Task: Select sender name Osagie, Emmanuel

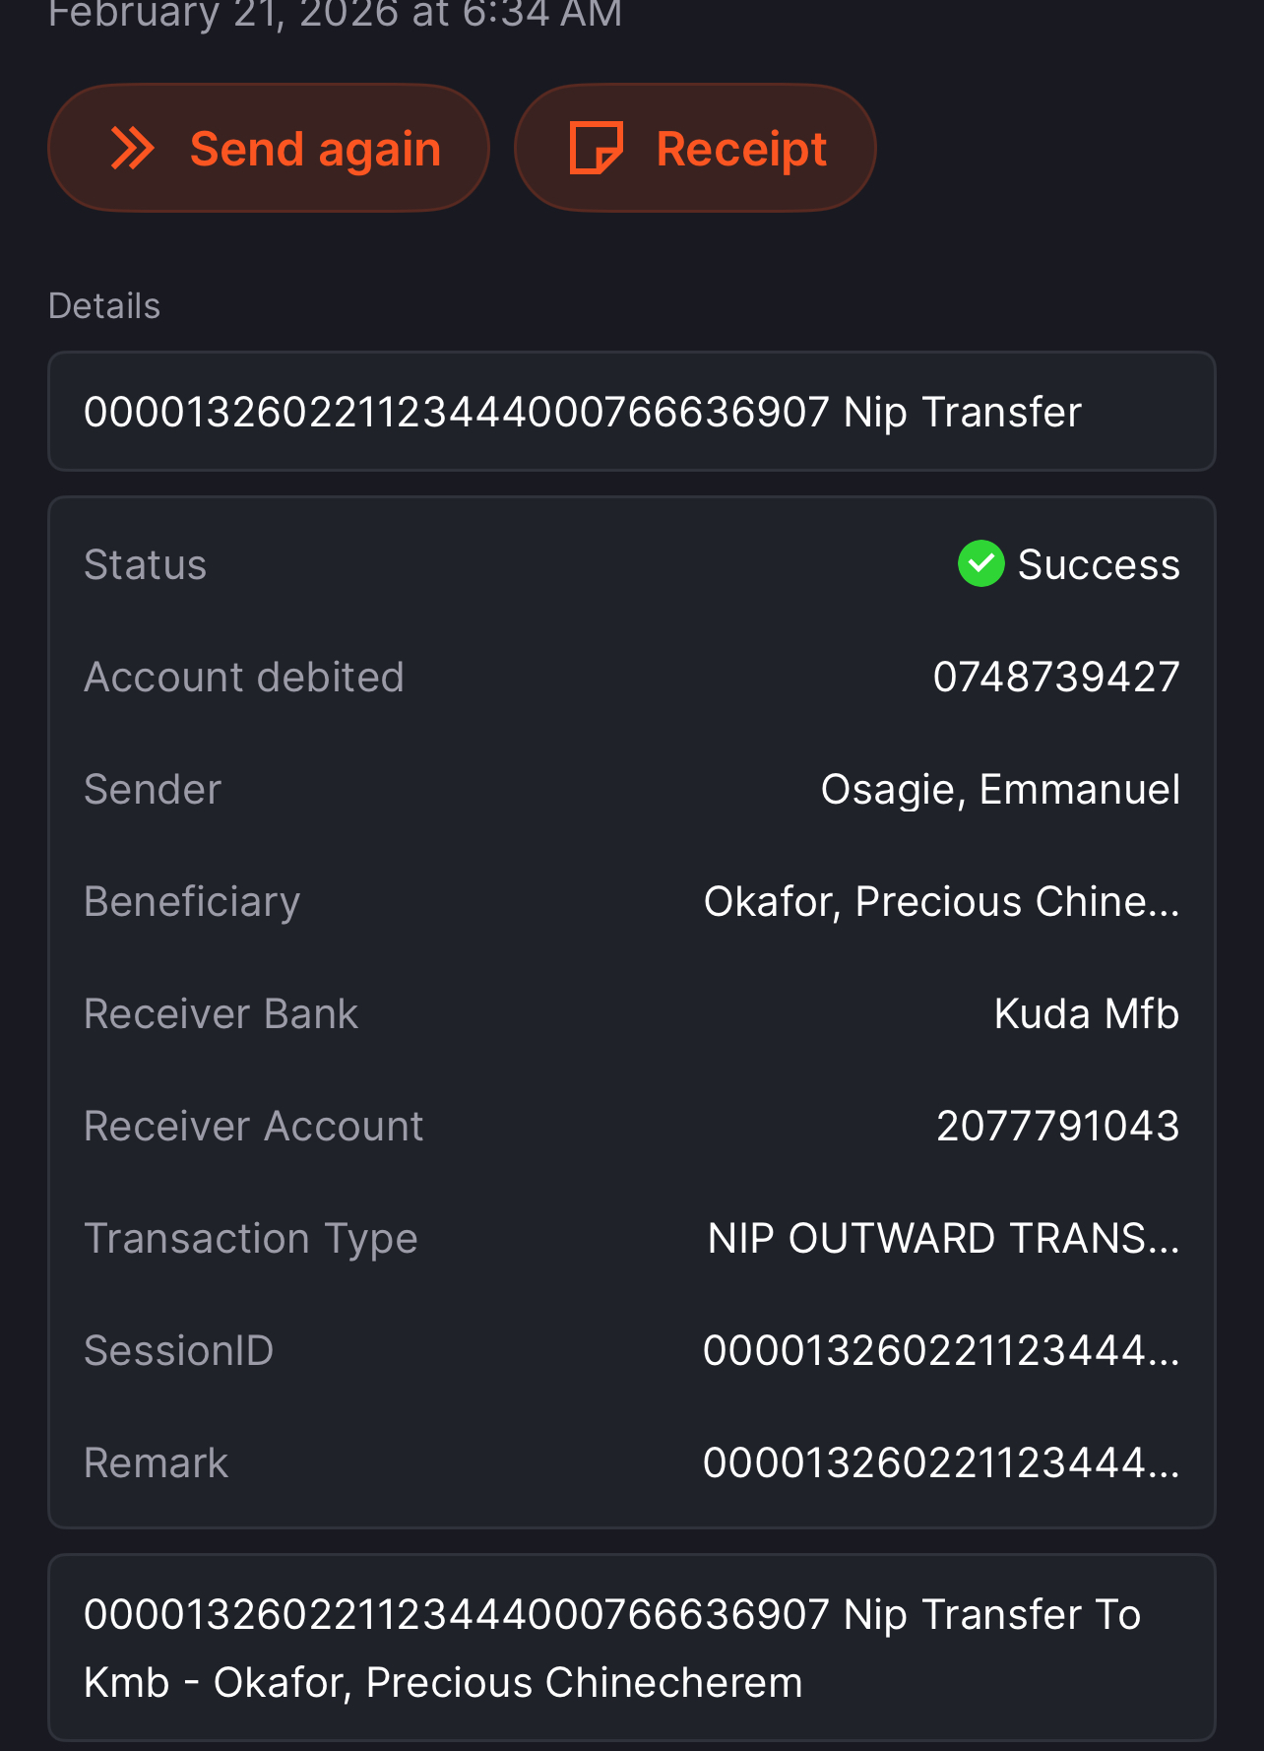Action: tap(999, 790)
